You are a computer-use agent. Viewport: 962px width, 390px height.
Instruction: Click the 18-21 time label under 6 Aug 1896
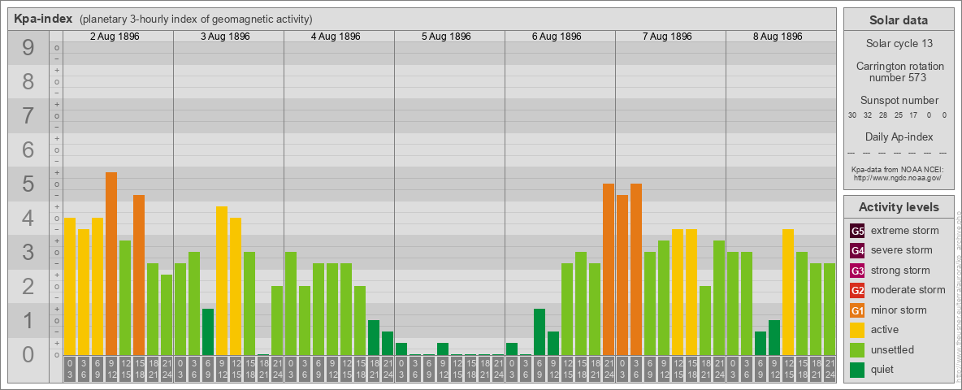pos(595,370)
